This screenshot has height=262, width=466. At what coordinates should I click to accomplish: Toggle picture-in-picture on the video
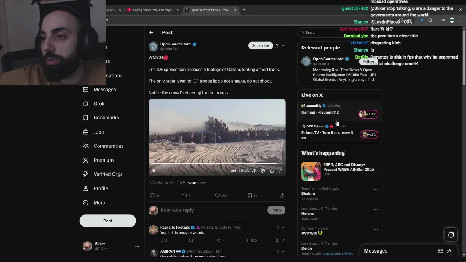click(x=272, y=171)
